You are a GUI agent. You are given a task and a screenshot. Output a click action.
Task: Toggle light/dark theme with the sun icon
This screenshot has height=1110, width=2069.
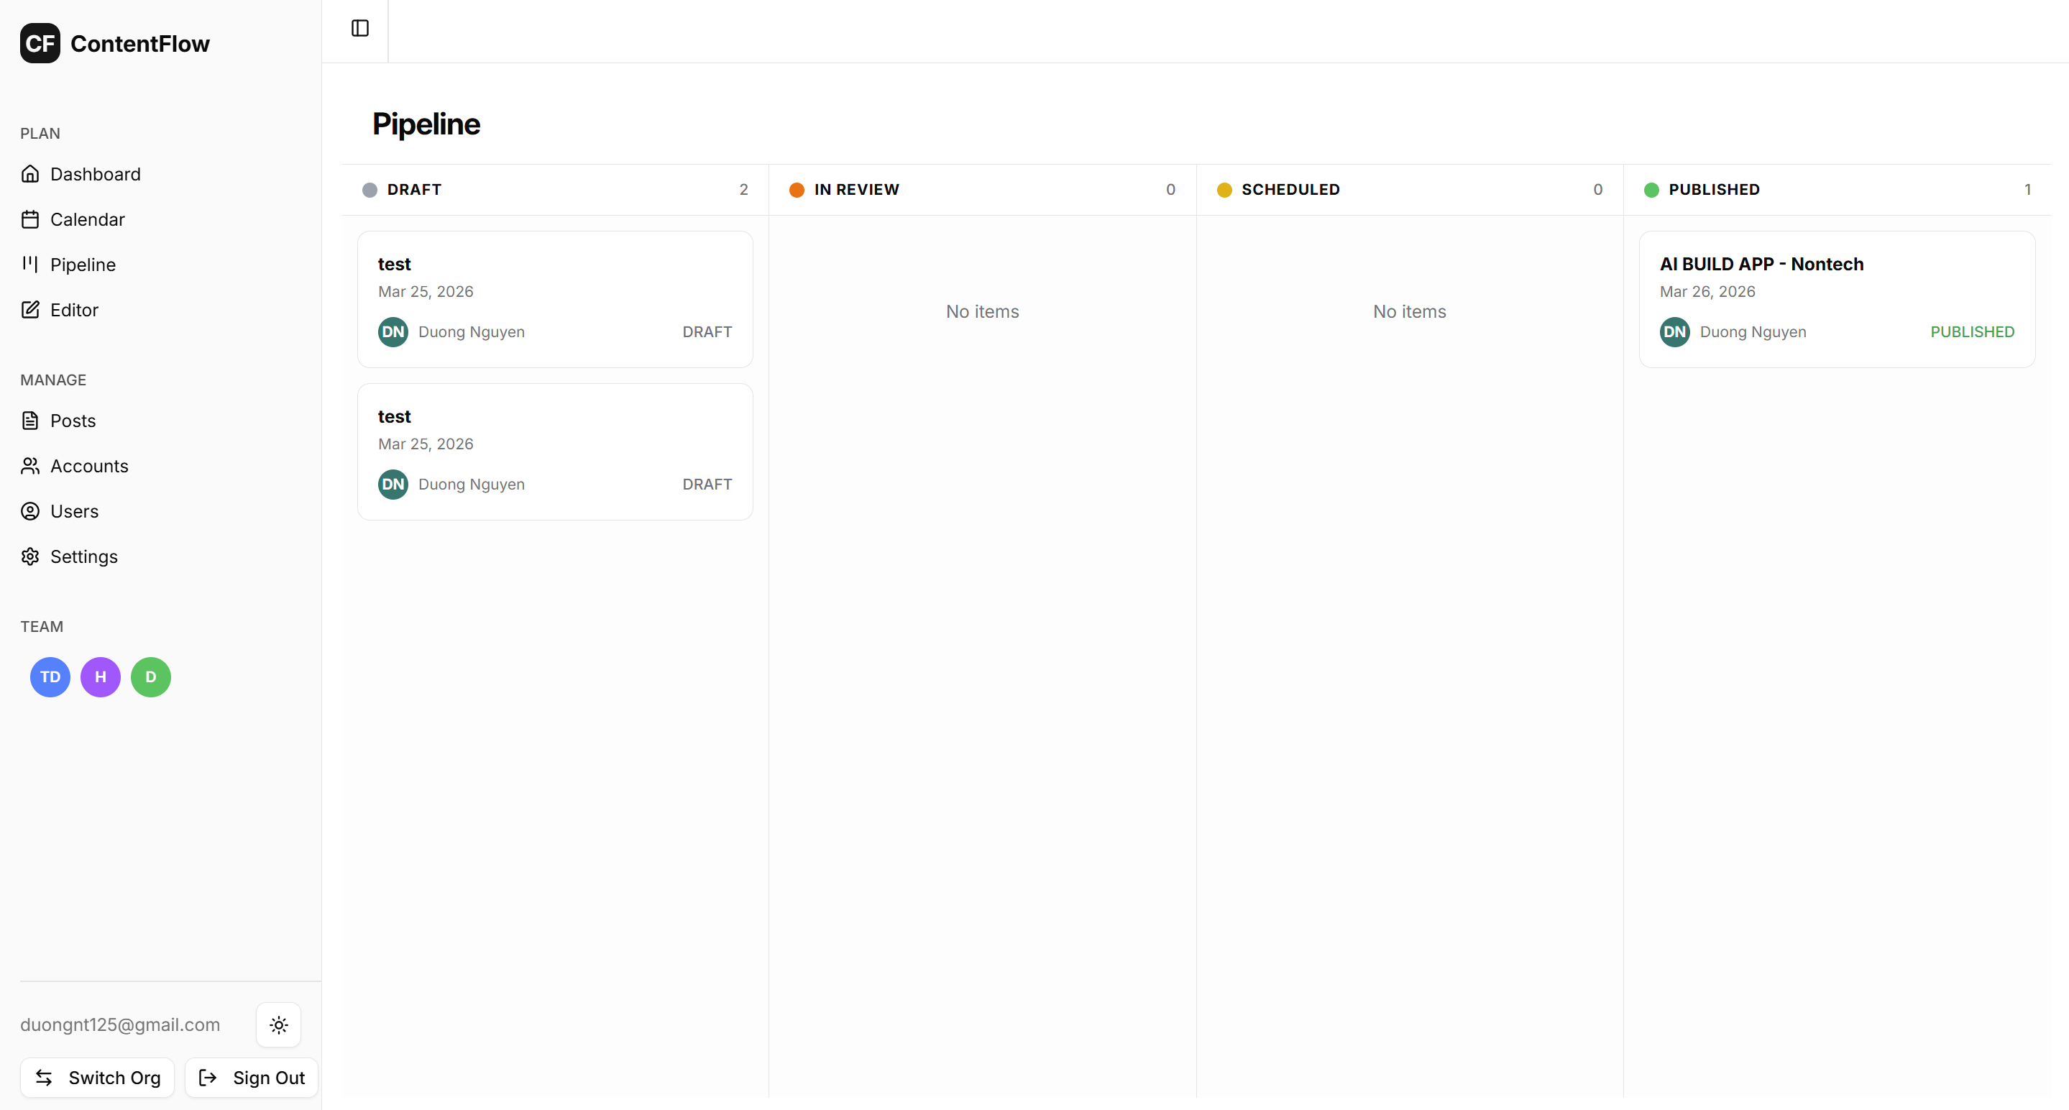[278, 1024]
